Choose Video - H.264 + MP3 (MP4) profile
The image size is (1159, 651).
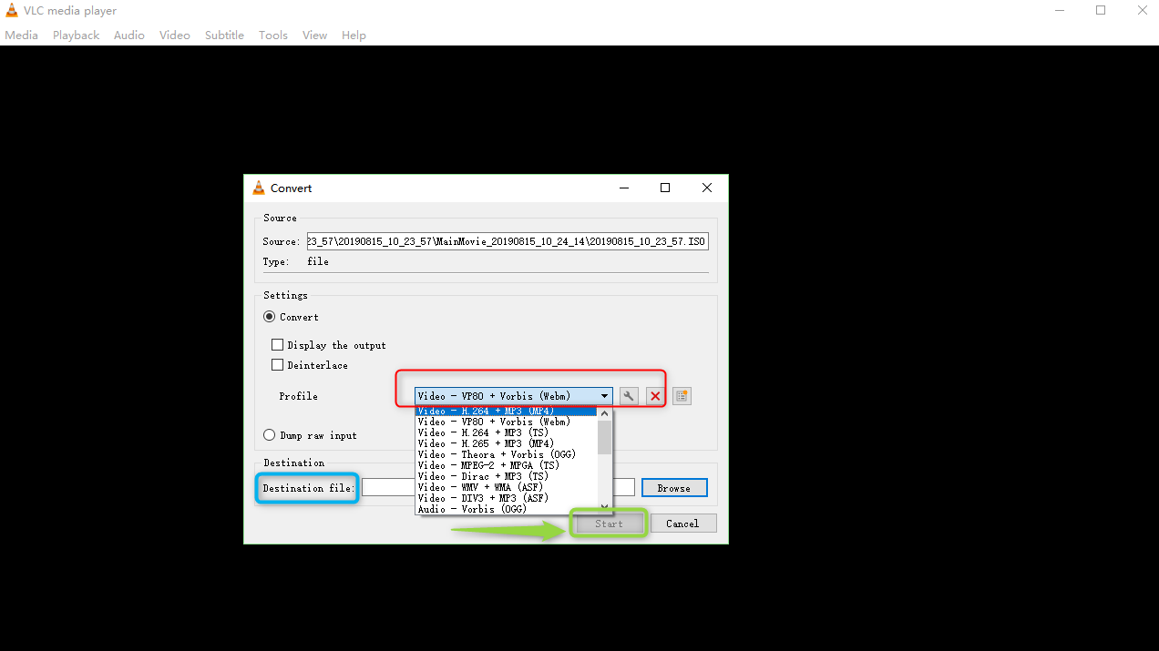click(506, 411)
